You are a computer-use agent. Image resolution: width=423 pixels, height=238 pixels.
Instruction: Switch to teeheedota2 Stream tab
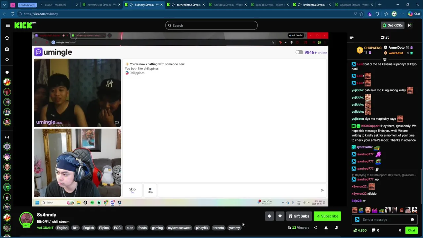click(185, 5)
